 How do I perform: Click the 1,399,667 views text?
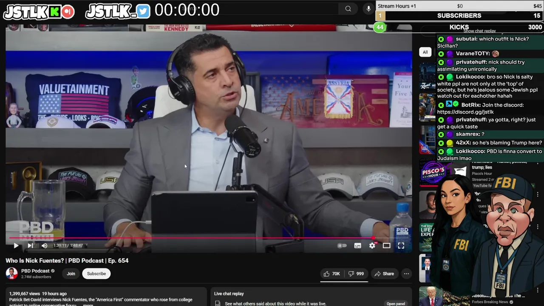tap(24, 294)
